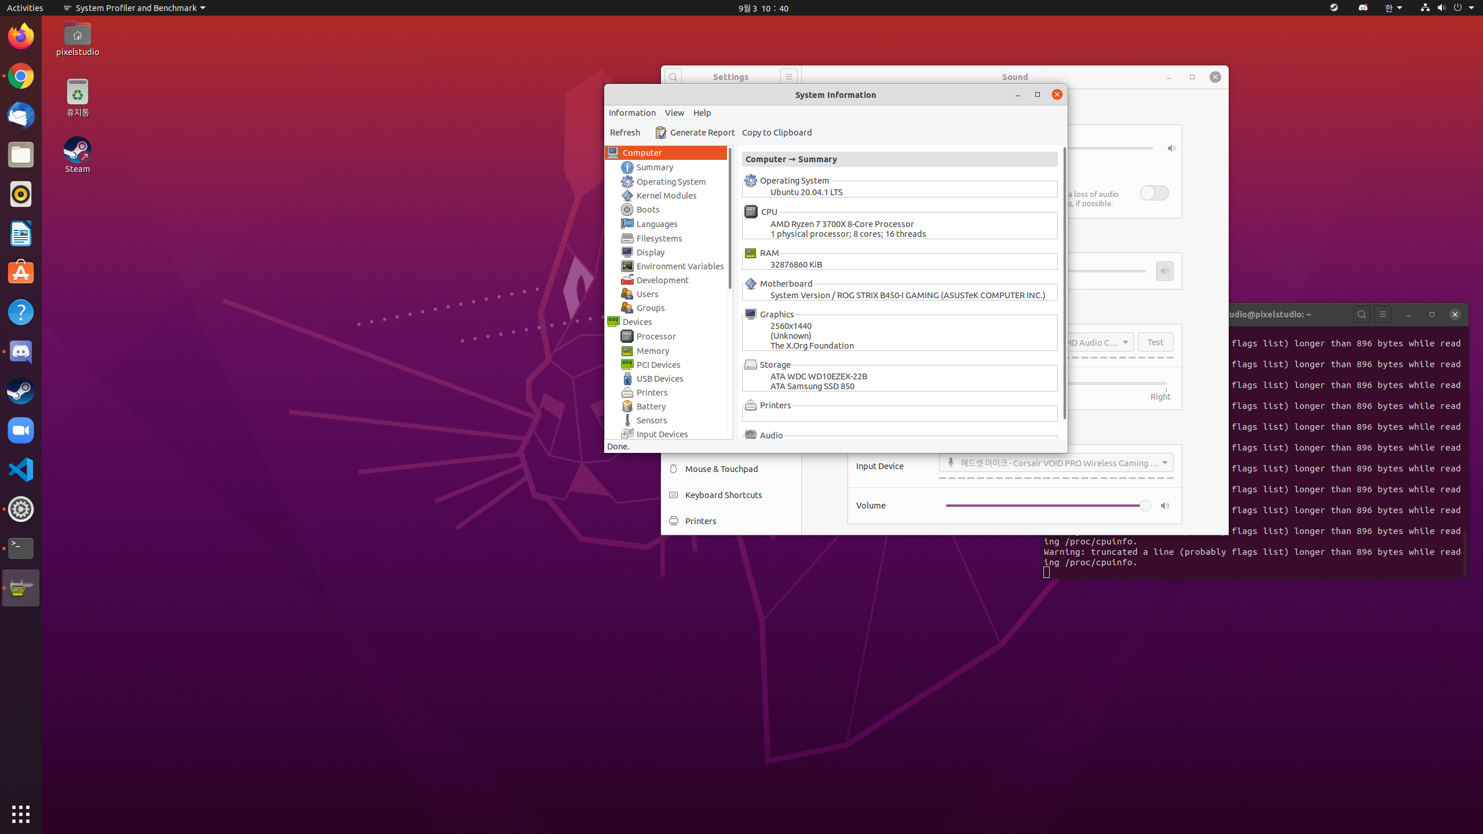Click the Test button in Sound settings

(x=1155, y=342)
